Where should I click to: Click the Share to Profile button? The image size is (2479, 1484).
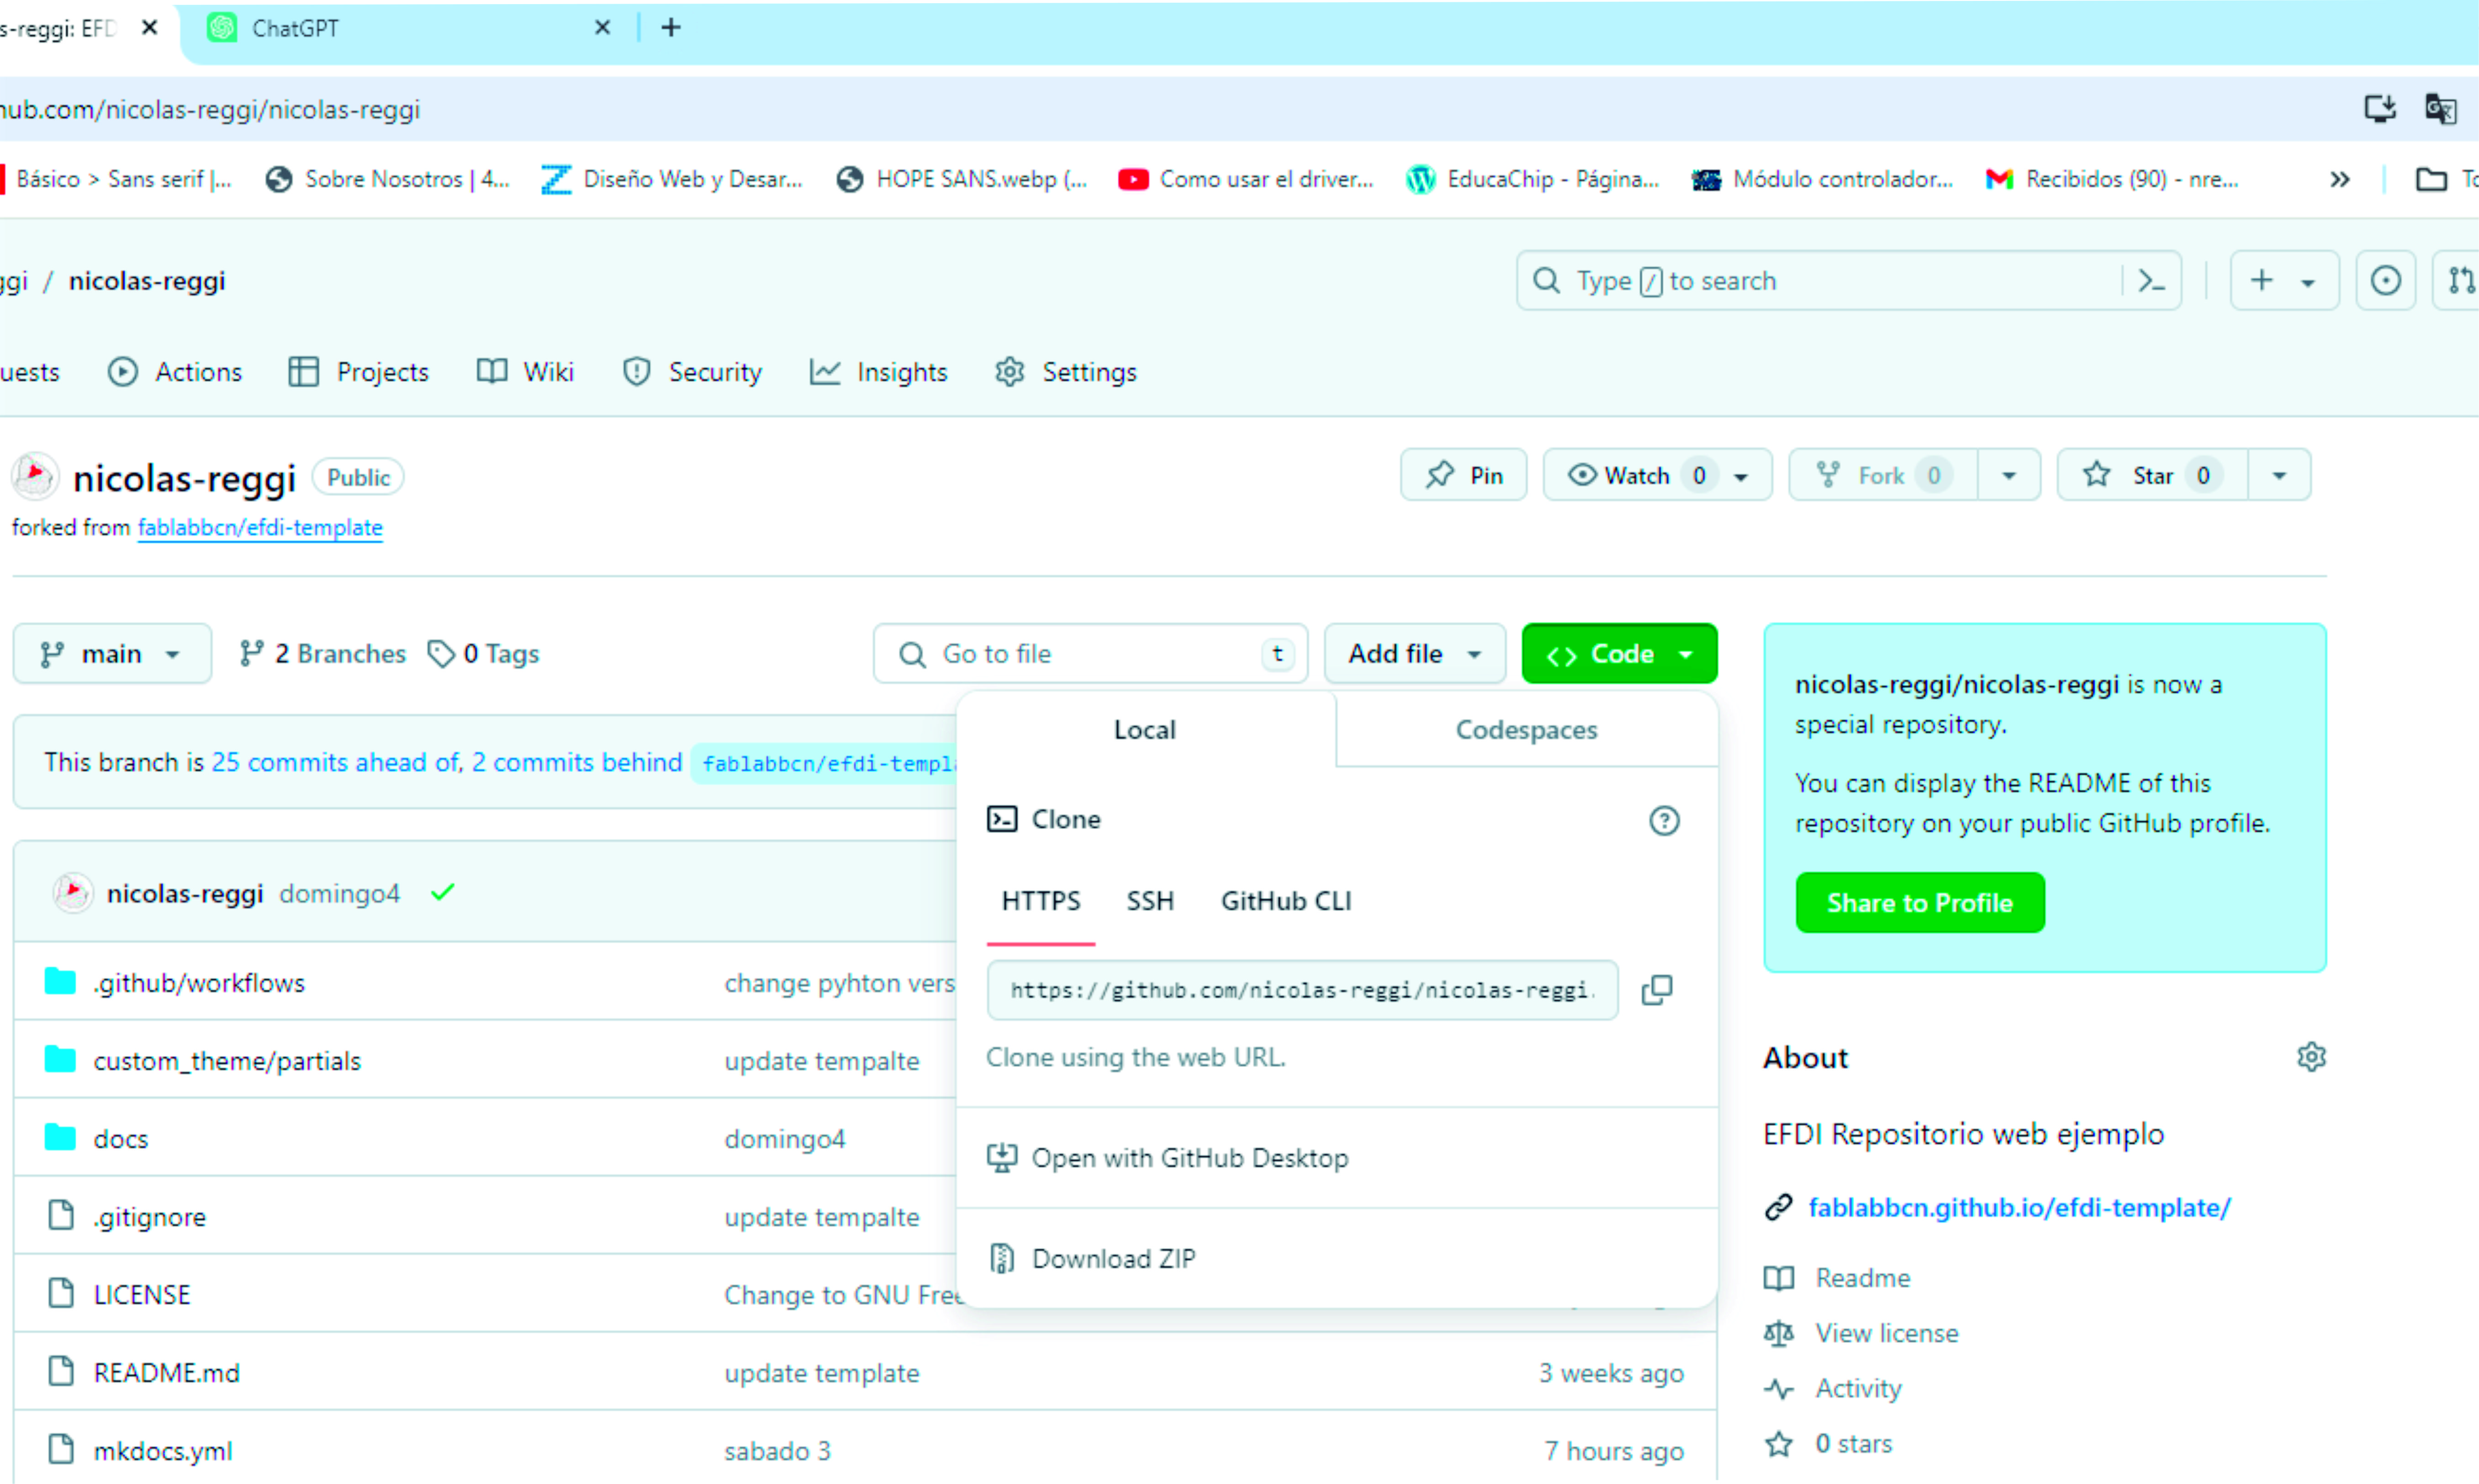click(x=1920, y=903)
